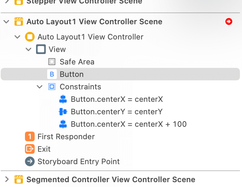This screenshot has width=242, height=187.
Task: Click the red error indicator arrow
Action: 228,21
